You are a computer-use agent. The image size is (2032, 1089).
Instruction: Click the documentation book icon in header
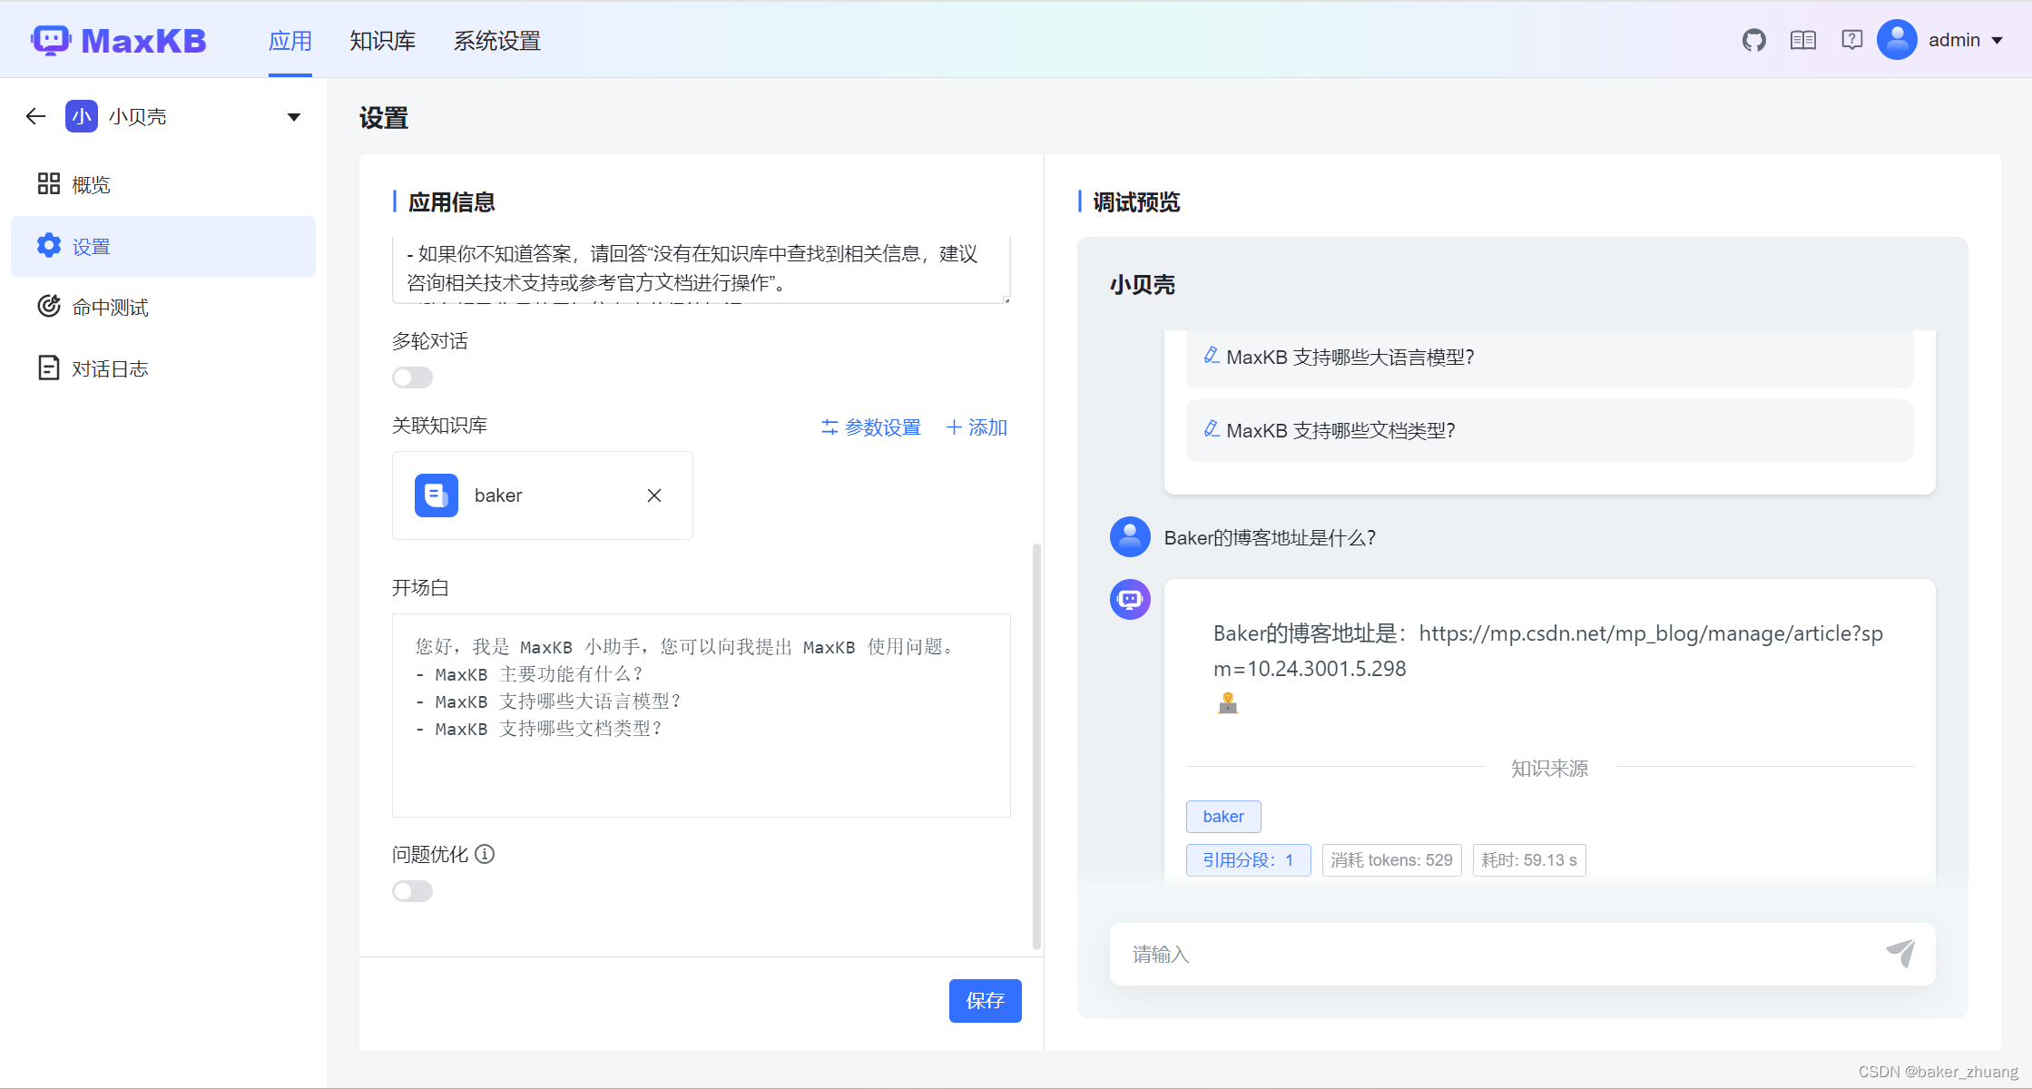pyautogui.click(x=1802, y=39)
